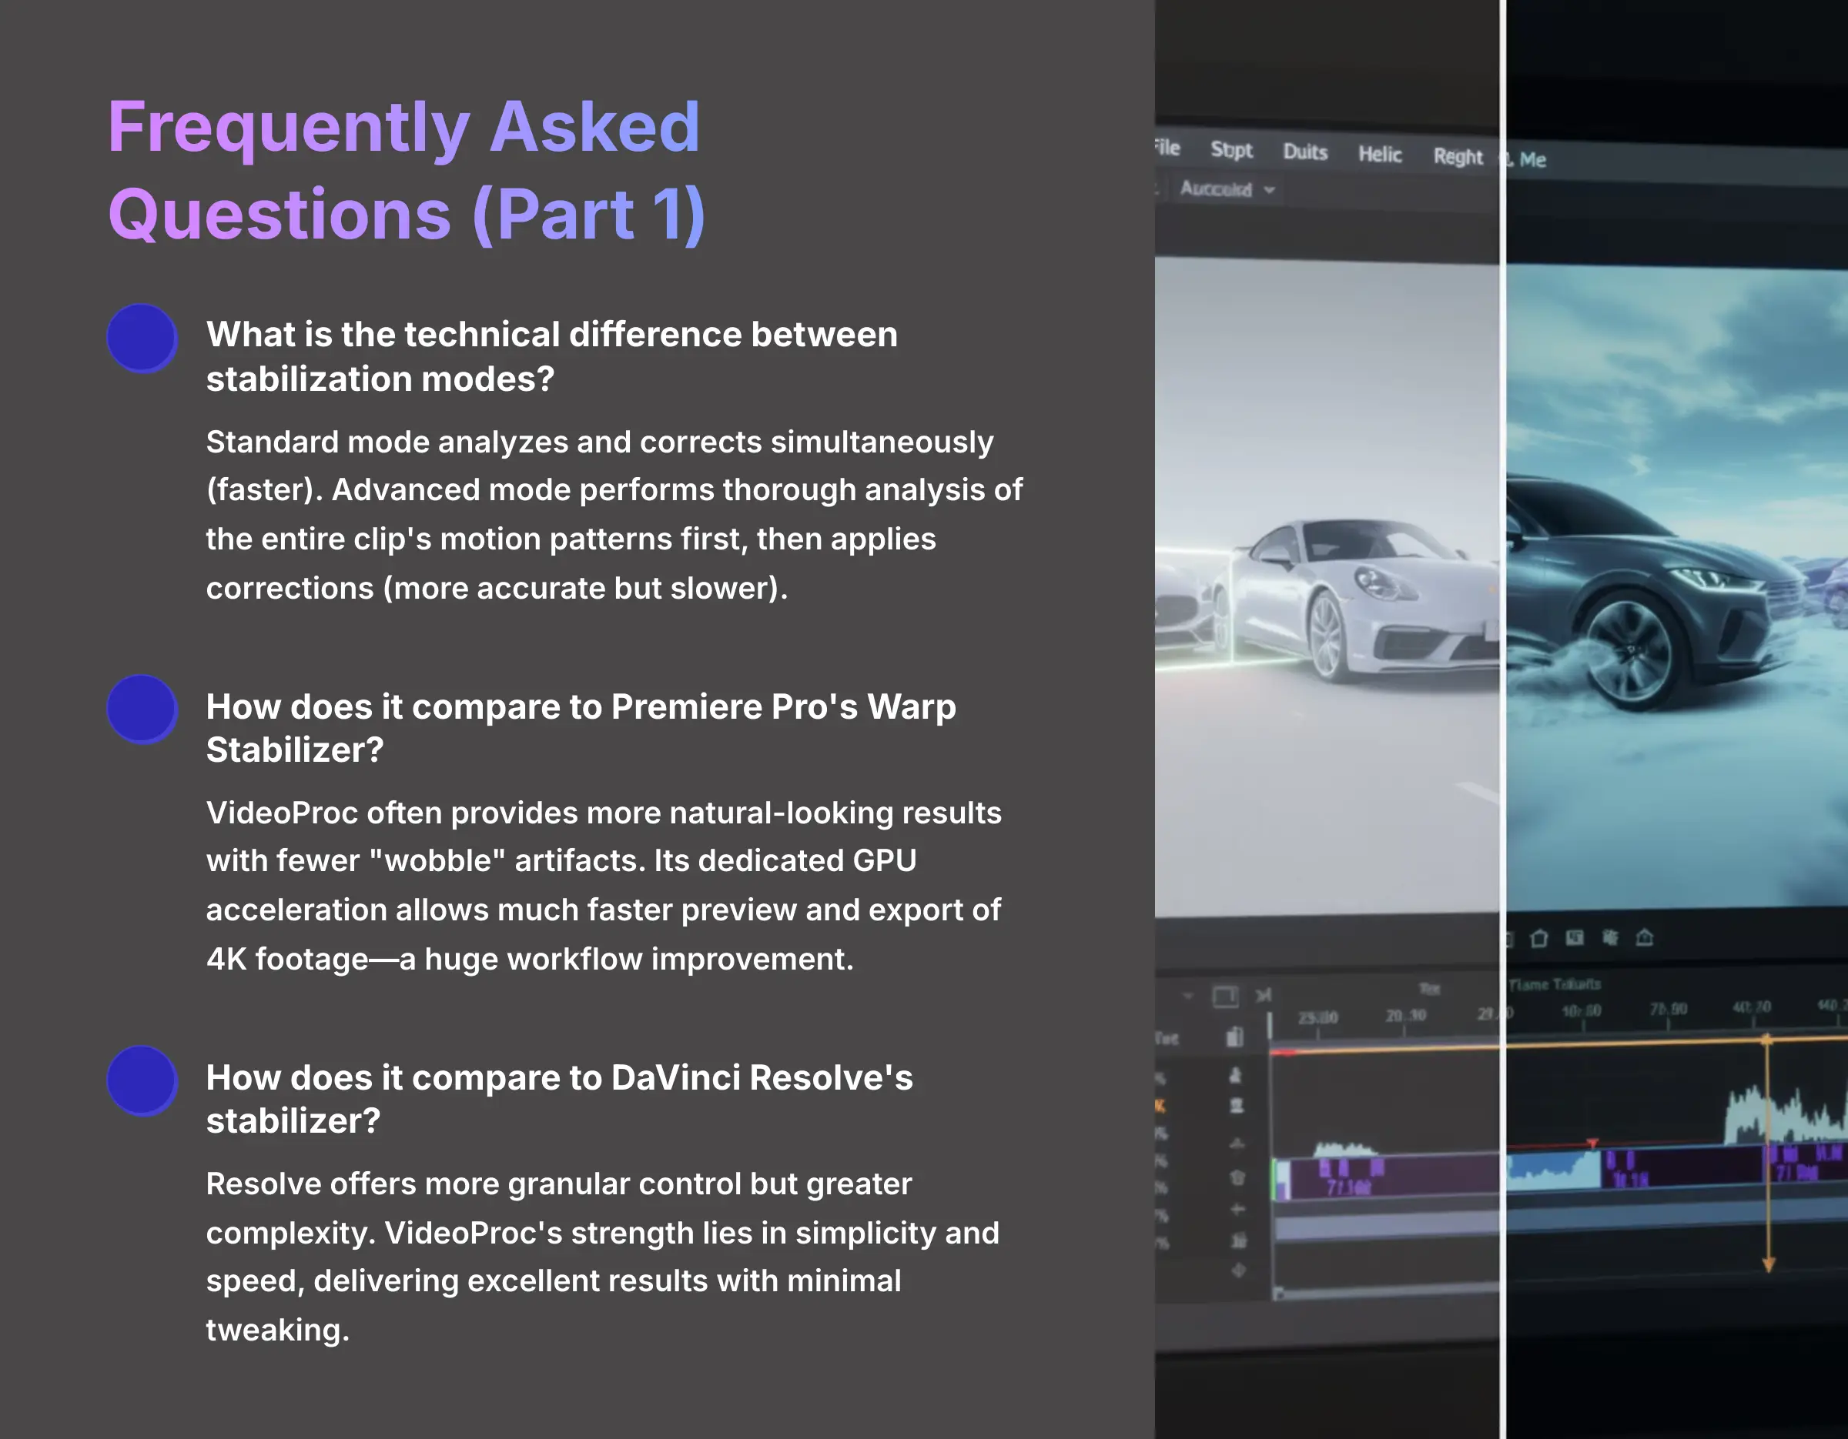1848x1439 pixels.
Task: Click the bowtie-shaped skip icon above left timeline
Action: [x=1264, y=995]
